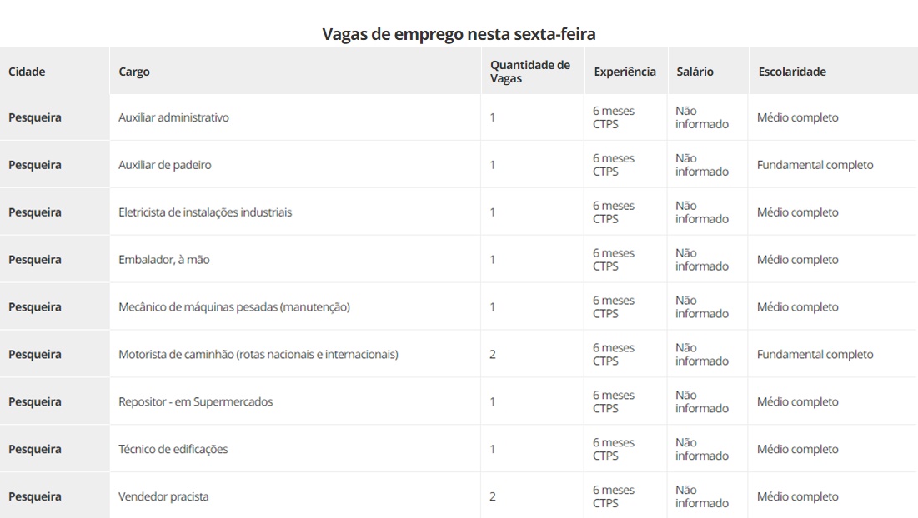Select vacancy count for Motorista de caminhão
918x518 pixels.
(x=493, y=355)
